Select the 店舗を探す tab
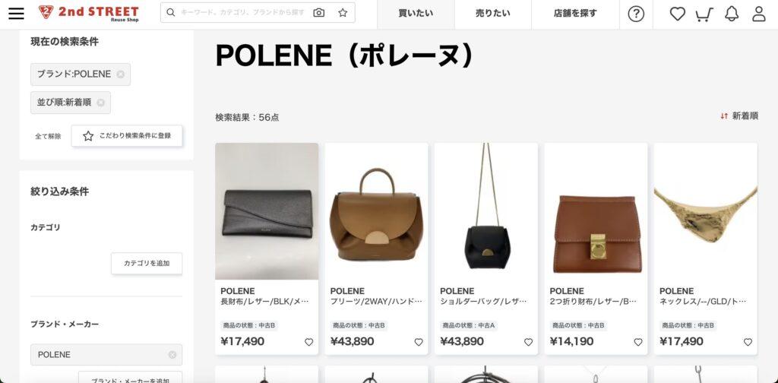 (x=576, y=14)
